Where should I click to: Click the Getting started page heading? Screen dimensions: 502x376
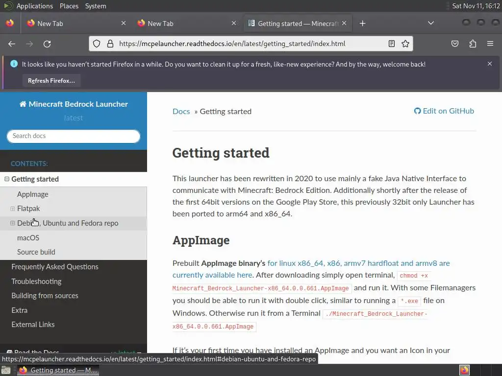[x=221, y=153]
